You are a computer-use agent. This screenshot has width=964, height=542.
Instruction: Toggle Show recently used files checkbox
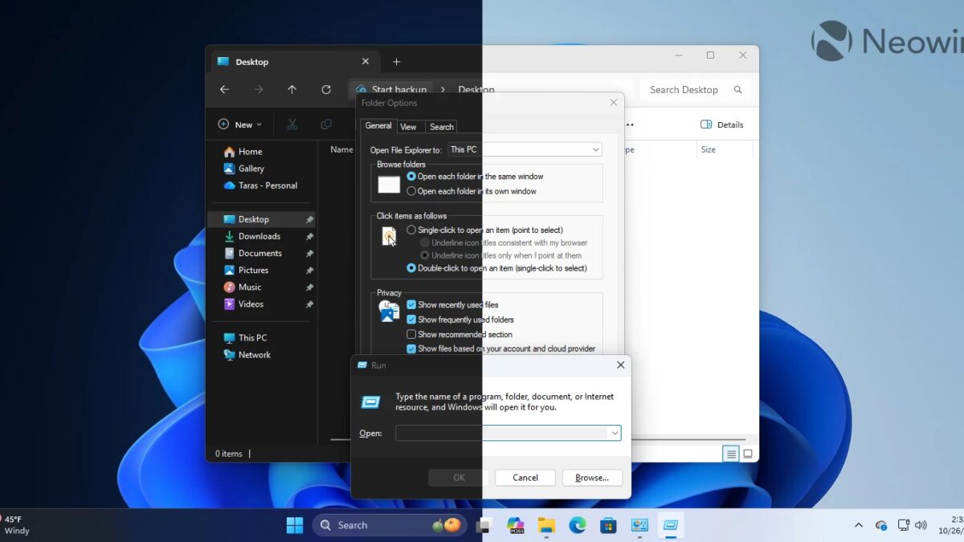[411, 305]
